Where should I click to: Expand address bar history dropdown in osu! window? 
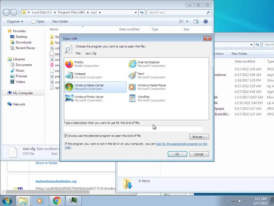pos(136,12)
